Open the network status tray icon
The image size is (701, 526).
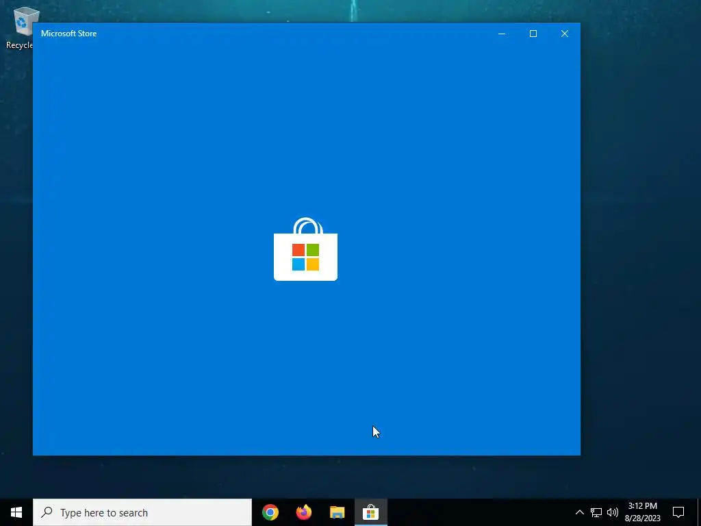(x=596, y=512)
